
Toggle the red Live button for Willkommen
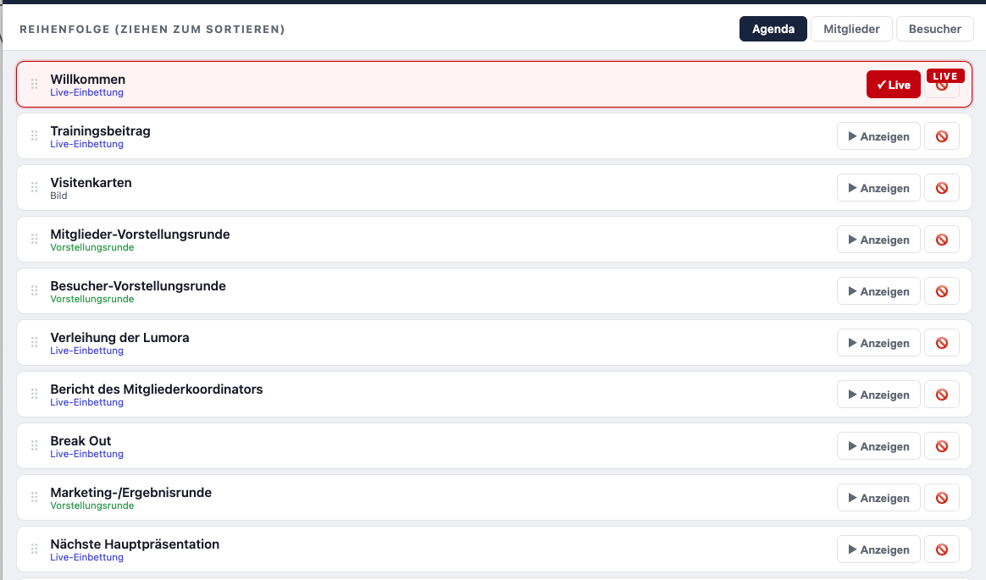(x=893, y=85)
